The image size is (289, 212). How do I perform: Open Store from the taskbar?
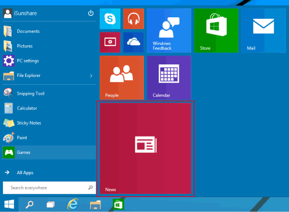118,204
